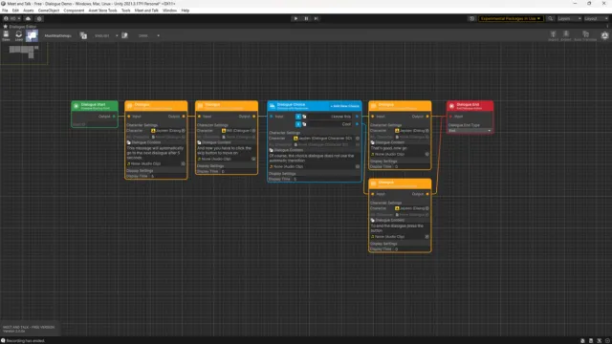The height and width of the screenshot is (344, 612).
Task: Click the audio clip picker in 'To end the dialogue' node
Action: click(x=427, y=237)
